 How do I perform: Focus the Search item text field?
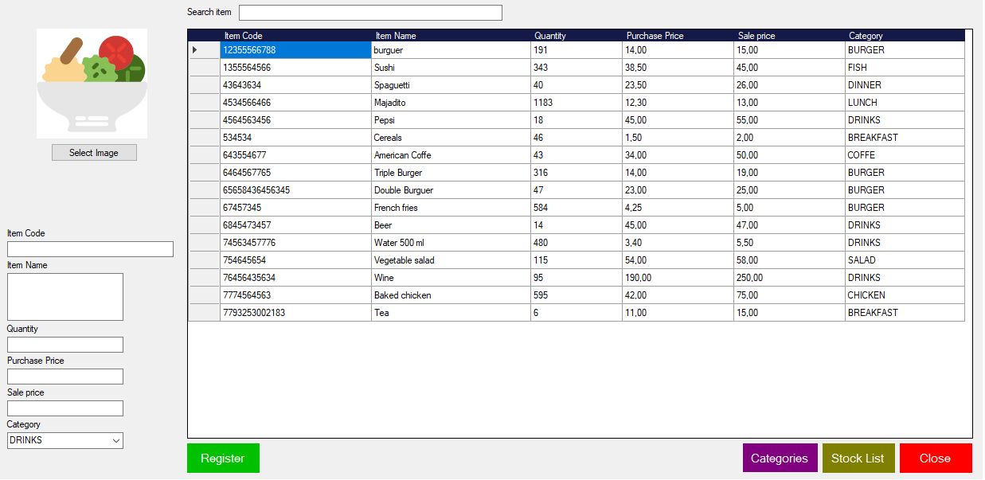point(370,13)
